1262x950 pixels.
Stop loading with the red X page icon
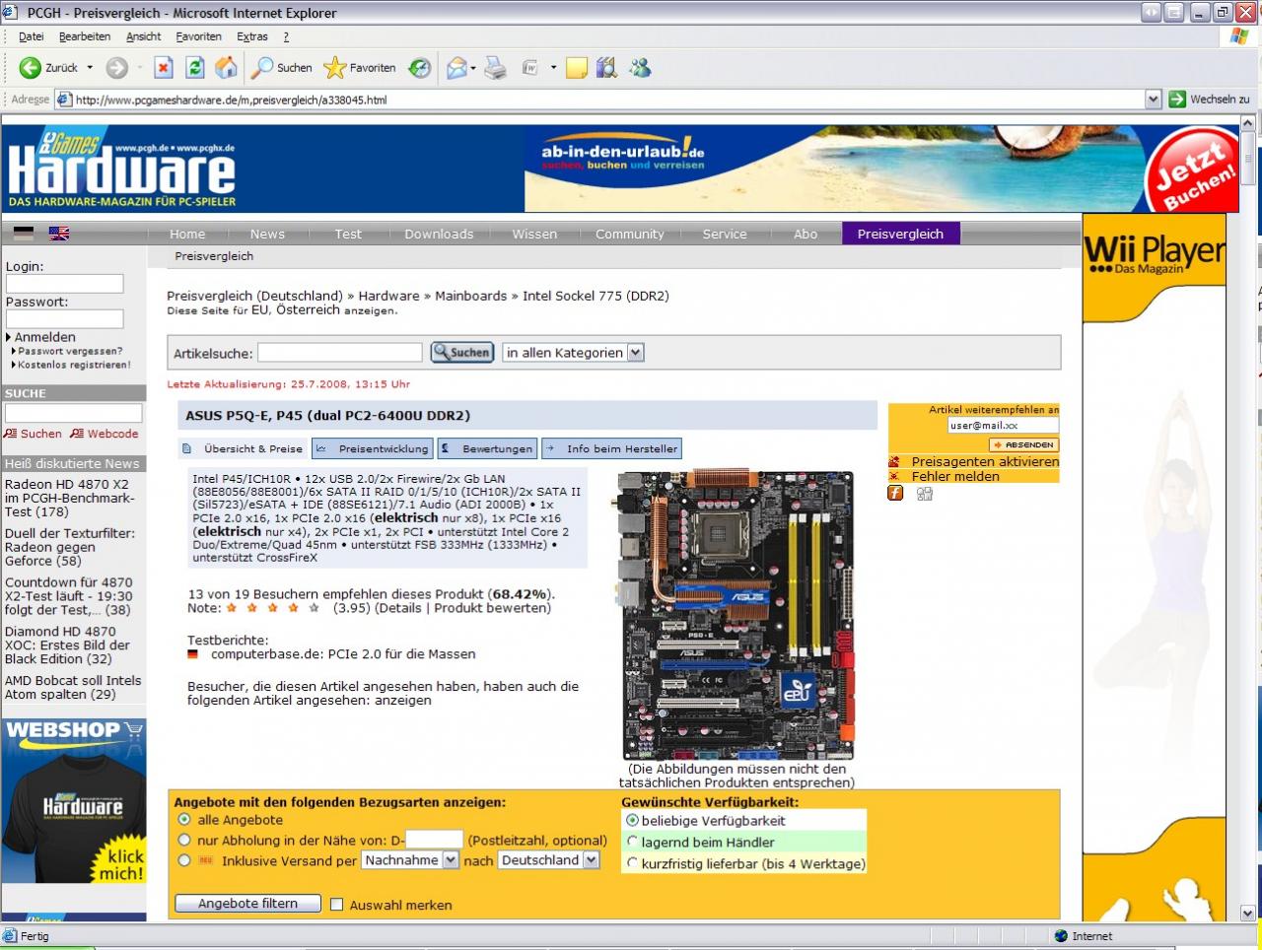[x=164, y=68]
